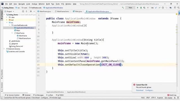The height and width of the screenshot is (101, 180).
Task: Click line 18 number in the gutter
Action: [38, 65]
